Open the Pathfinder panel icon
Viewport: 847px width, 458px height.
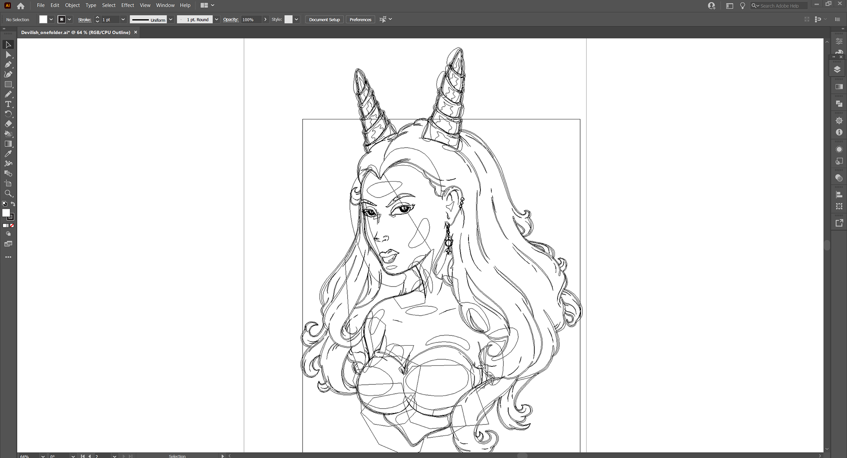point(839,104)
